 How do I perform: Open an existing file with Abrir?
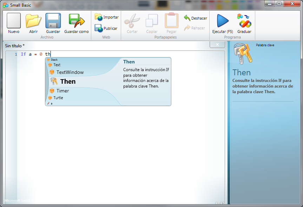[x=33, y=23]
